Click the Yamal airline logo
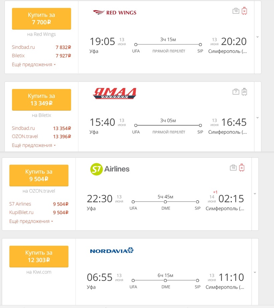274x308 pixels. [114, 93]
